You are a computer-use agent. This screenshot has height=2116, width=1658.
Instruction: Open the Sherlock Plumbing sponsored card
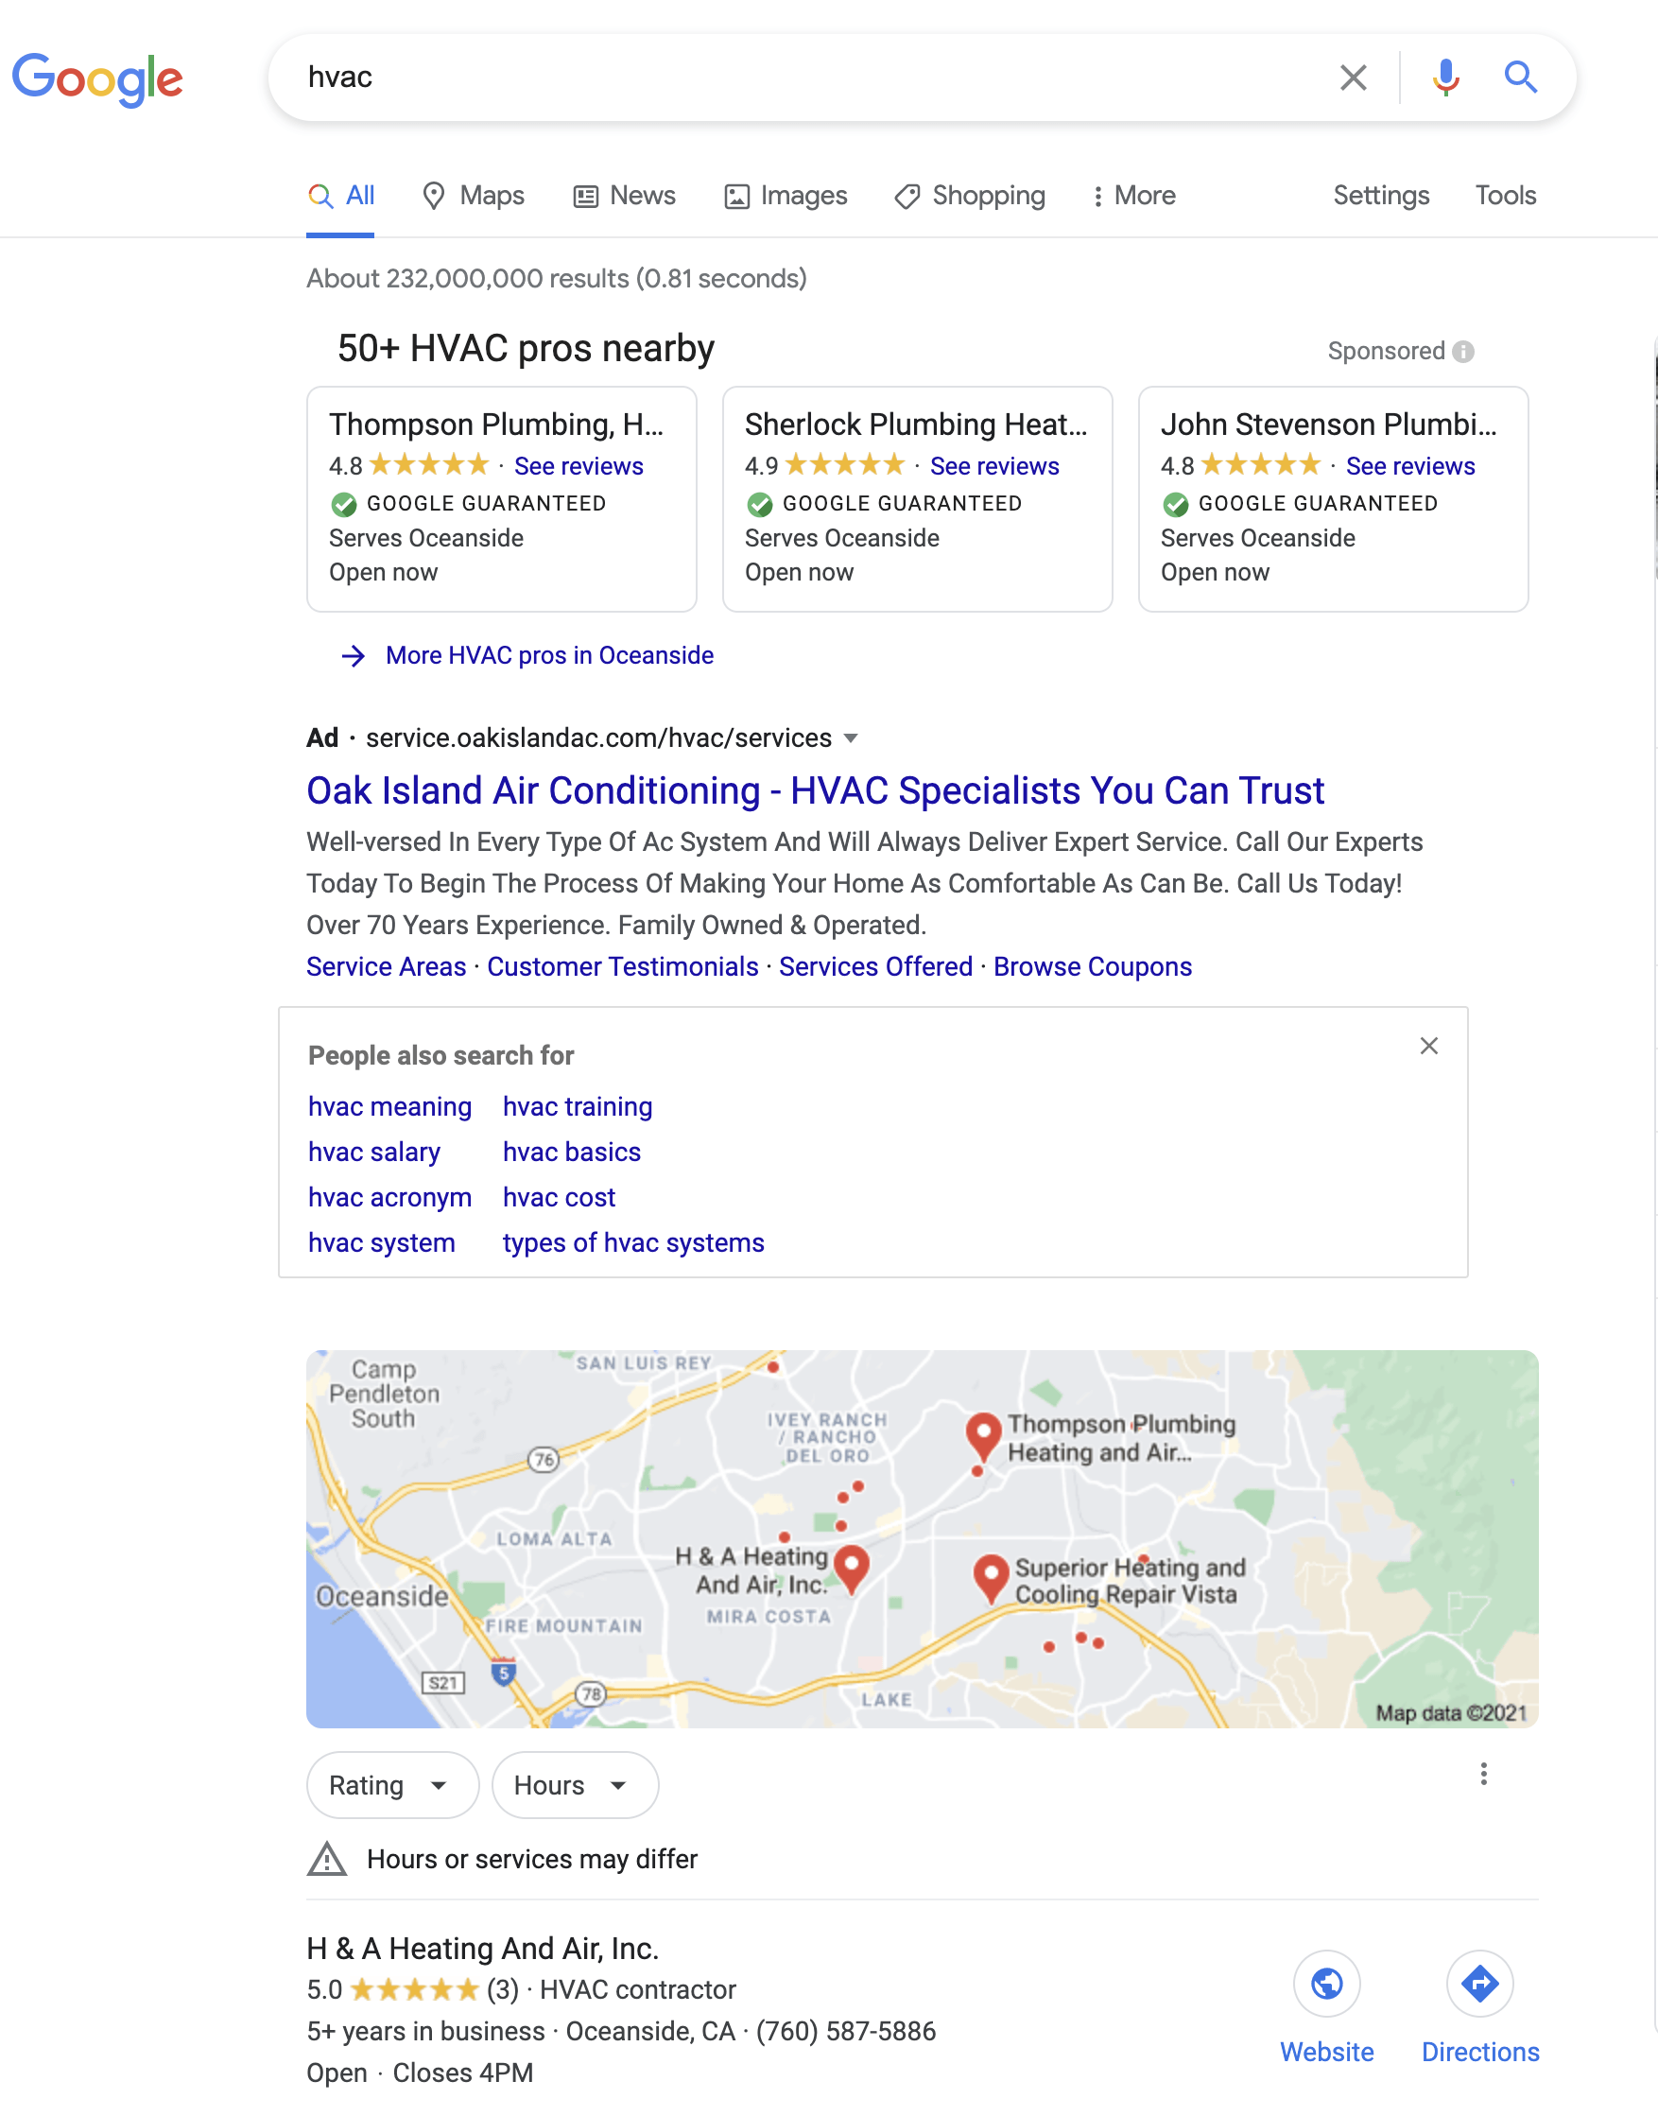coord(917,500)
